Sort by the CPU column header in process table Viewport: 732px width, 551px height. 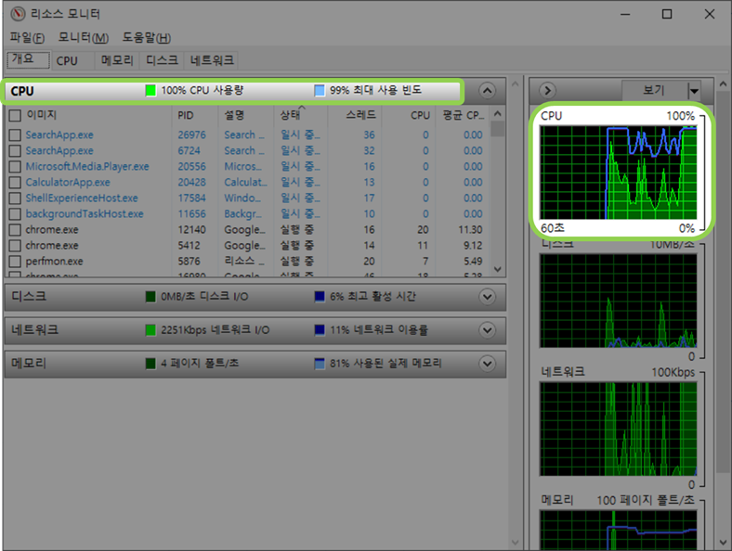pyautogui.click(x=409, y=115)
